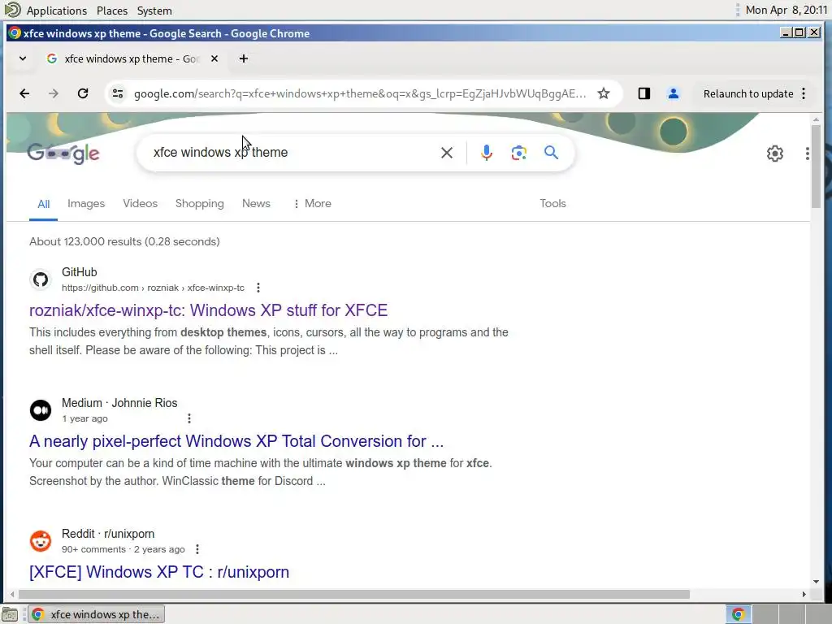Open the Places menu
832x624 pixels.
click(x=112, y=11)
